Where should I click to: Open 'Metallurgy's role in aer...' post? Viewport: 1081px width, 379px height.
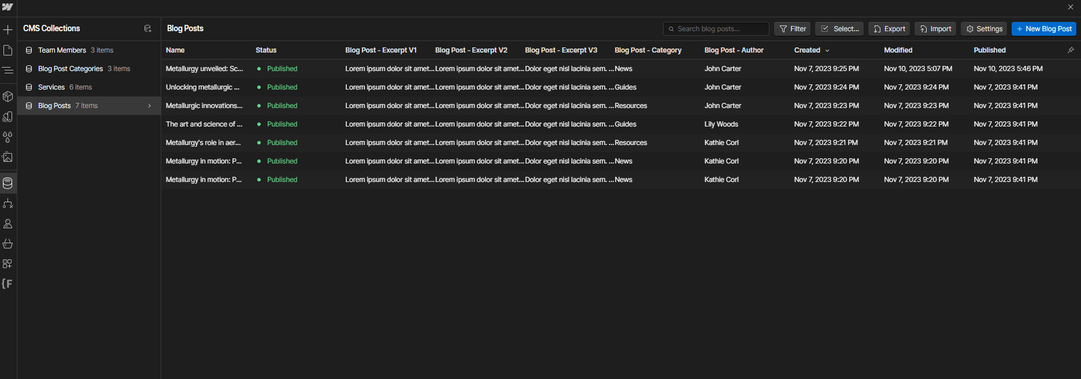pos(203,143)
